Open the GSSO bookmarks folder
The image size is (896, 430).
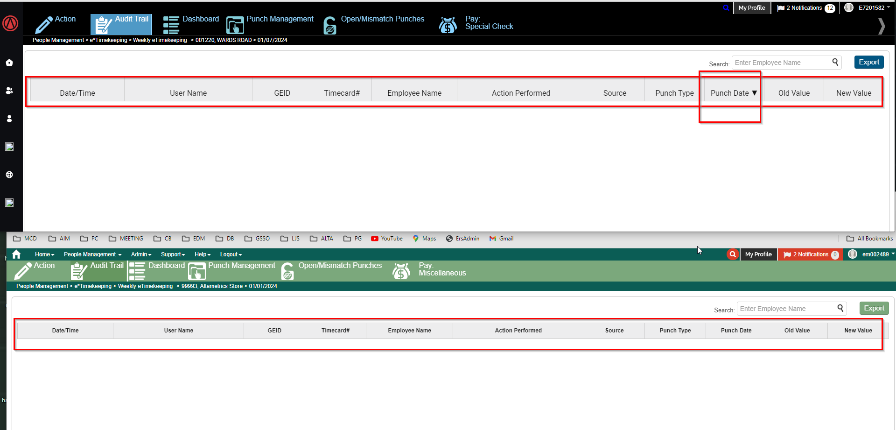[x=257, y=239]
